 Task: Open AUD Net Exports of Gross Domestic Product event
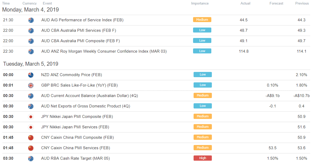[x=86, y=106]
